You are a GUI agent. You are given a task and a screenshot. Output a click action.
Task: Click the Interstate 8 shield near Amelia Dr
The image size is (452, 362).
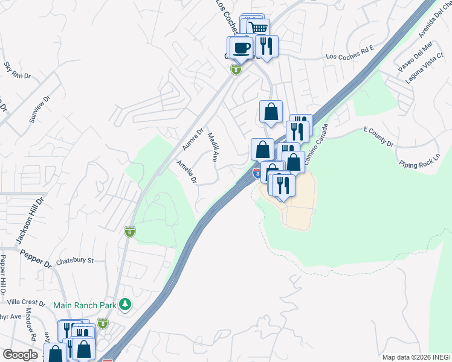(256, 173)
